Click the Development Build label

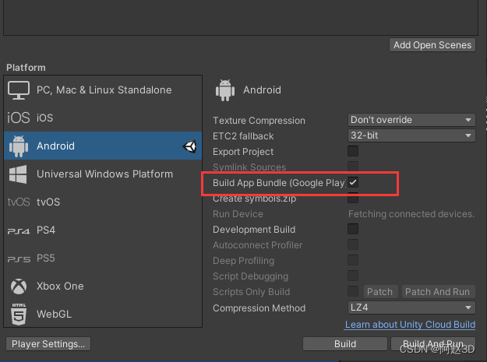point(254,229)
